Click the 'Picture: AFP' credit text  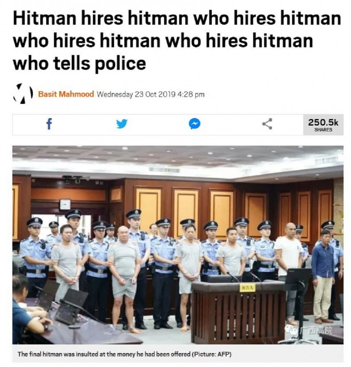[x=212, y=354]
